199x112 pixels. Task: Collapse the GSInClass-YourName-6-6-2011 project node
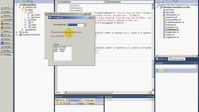pos(157,7)
